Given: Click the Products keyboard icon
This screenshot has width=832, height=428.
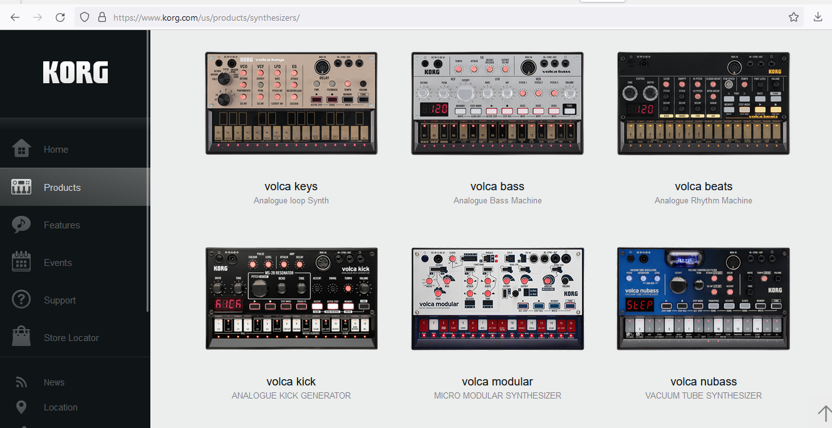Looking at the screenshot, I should point(21,186).
